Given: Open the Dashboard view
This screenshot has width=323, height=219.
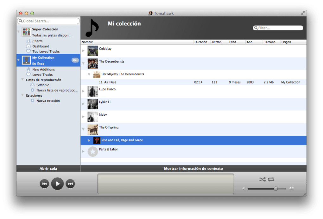Looking at the screenshot, I should coord(41,46).
